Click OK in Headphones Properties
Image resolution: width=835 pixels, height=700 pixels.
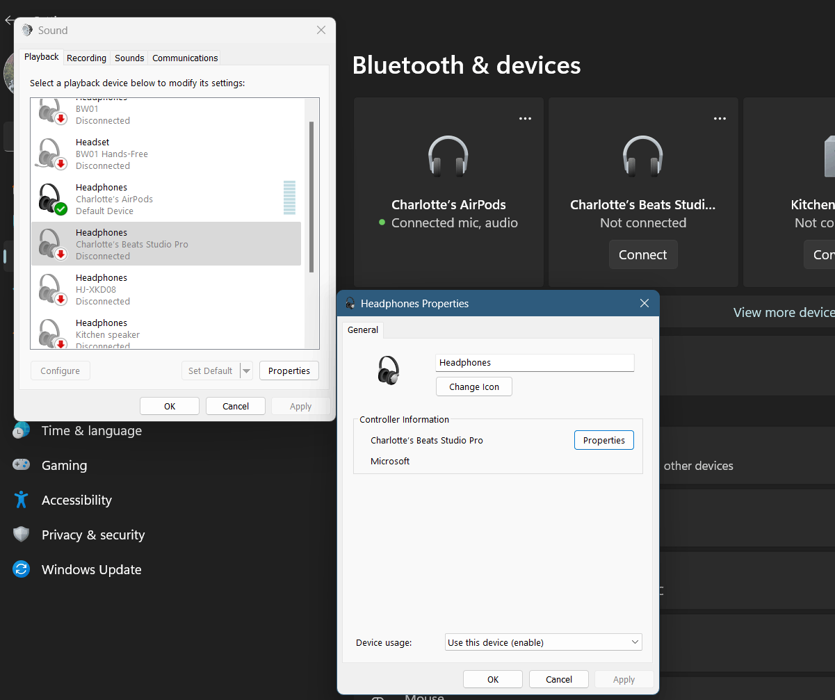[x=493, y=679]
